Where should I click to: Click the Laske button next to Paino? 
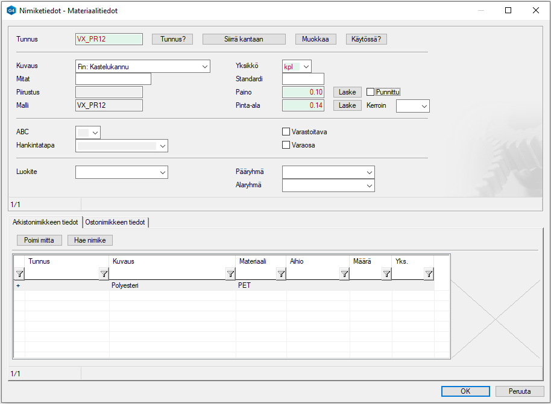click(x=347, y=92)
